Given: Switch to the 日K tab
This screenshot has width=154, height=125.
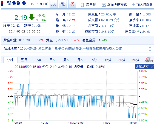Looking at the screenshot, I should 52,60.
